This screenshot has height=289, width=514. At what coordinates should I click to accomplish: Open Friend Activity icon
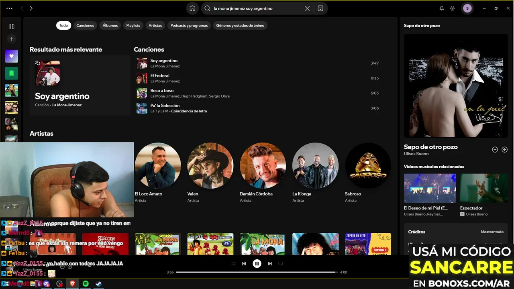(x=453, y=8)
